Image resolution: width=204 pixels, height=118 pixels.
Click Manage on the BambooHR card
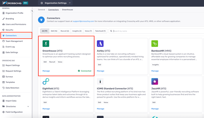click(x=155, y=71)
